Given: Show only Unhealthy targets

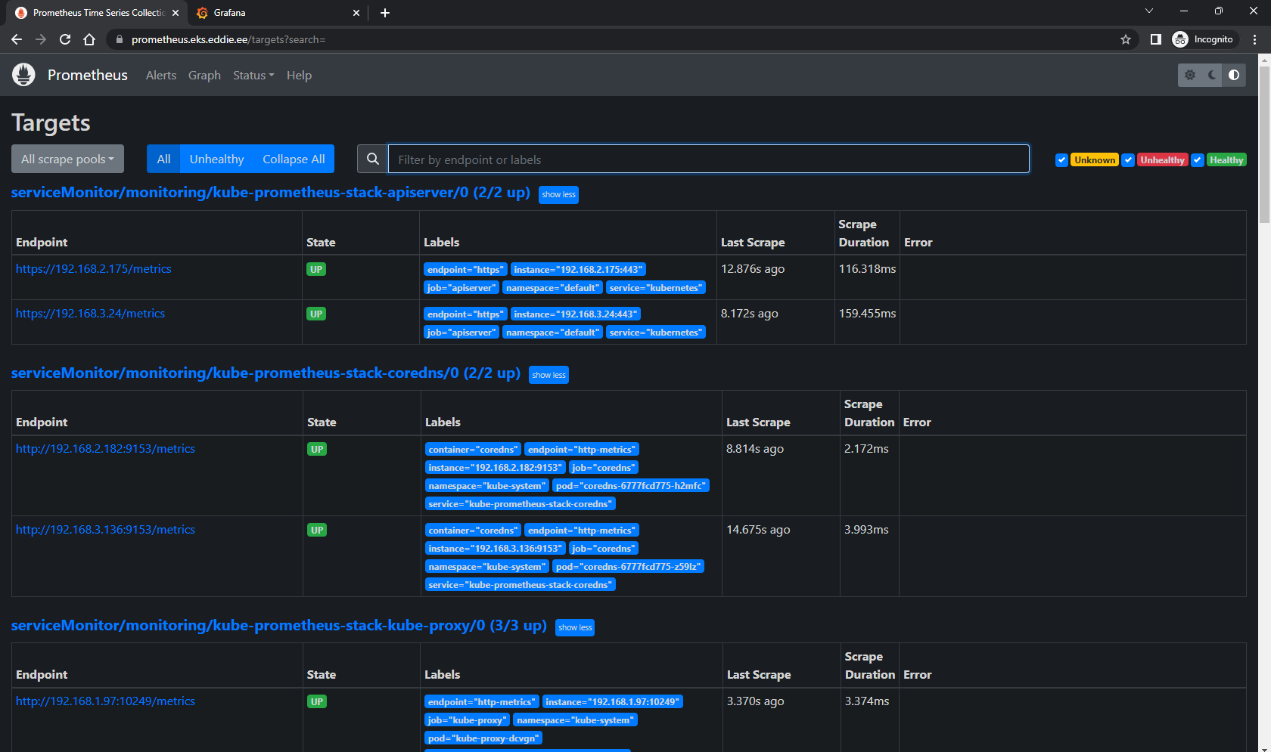Looking at the screenshot, I should (216, 159).
